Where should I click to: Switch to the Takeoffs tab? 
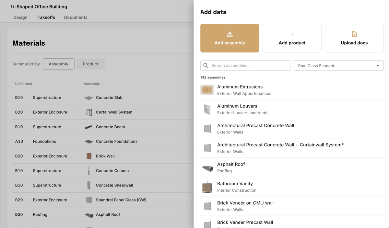pyautogui.click(x=46, y=17)
